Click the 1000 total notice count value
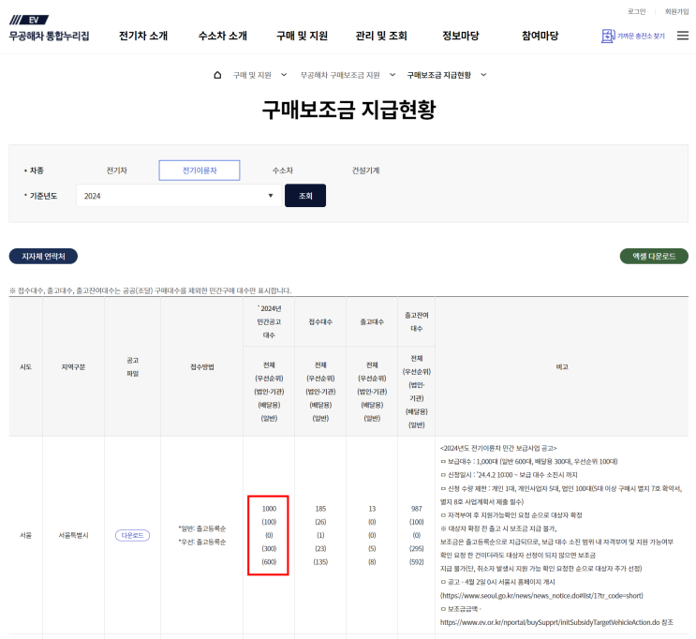 click(x=269, y=509)
